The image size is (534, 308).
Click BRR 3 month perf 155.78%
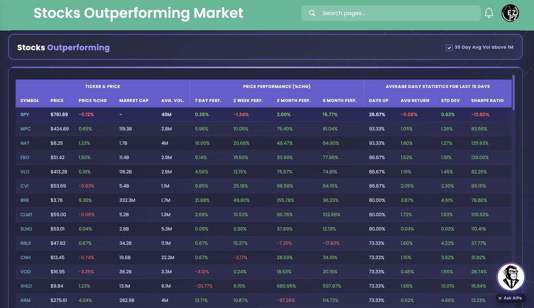(285, 201)
